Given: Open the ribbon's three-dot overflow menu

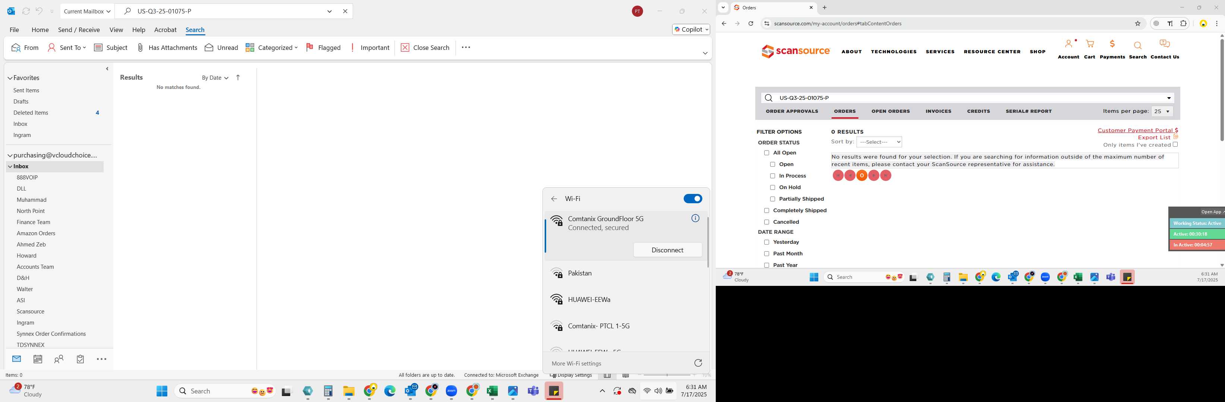Looking at the screenshot, I should pyautogui.click(x=466, y=47).
